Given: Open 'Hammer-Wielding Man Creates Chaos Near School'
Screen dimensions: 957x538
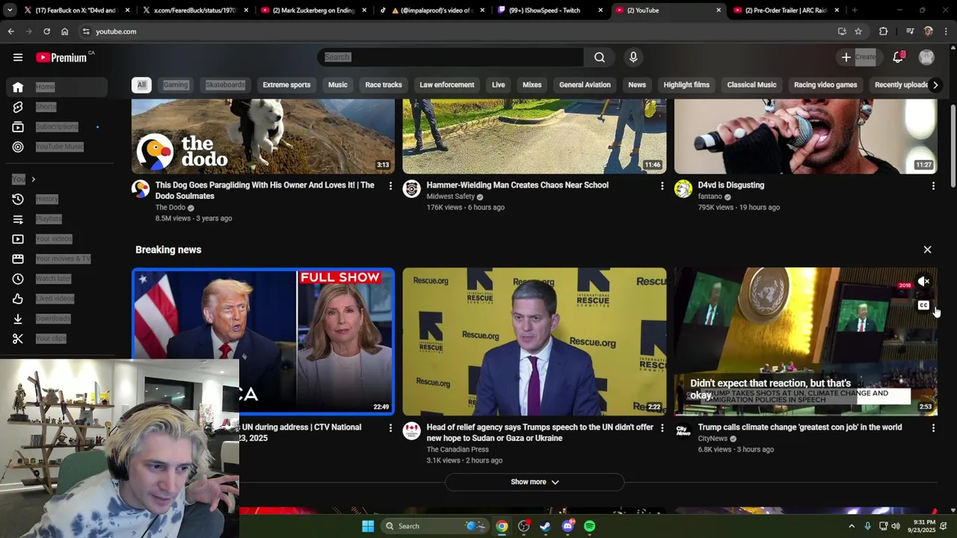Looking at the screenshot, I should coord(517,185).
